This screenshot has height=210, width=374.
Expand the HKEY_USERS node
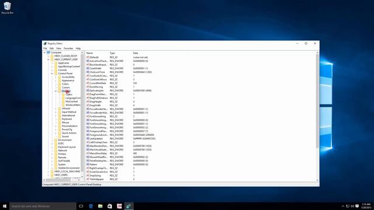coord(49,175)
